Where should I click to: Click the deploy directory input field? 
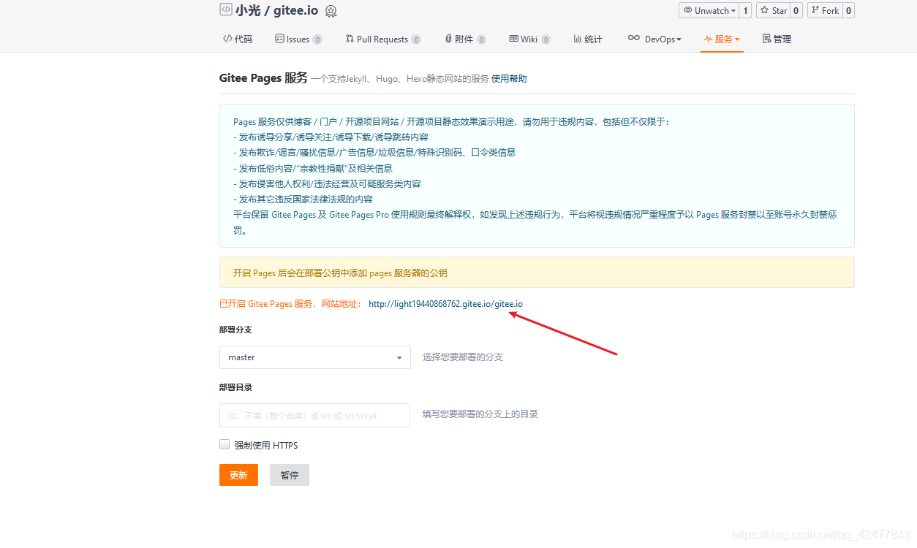click(x=314, y=415)
